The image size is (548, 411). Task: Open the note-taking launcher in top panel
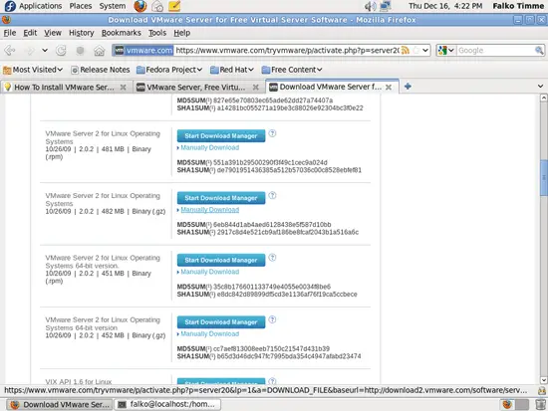point(174,6)
